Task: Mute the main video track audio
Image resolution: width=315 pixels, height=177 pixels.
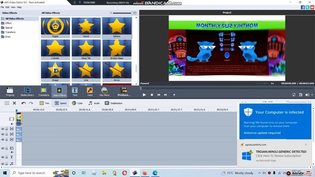Action: point(12,124)
